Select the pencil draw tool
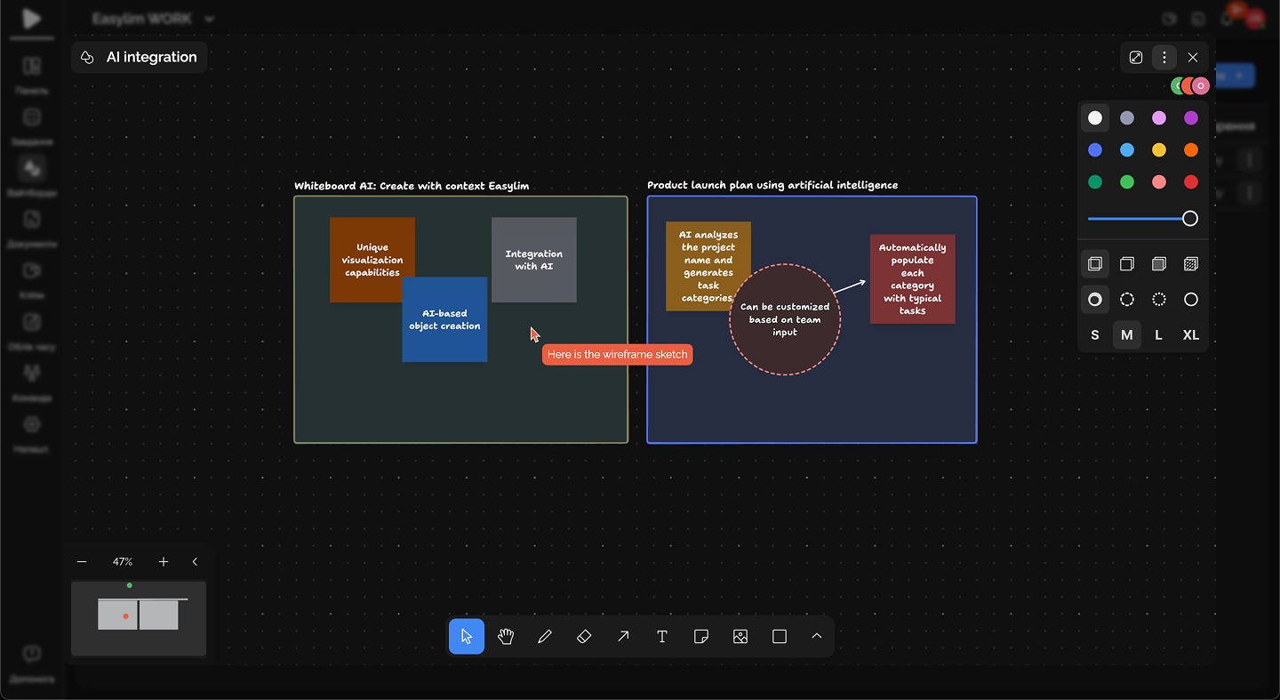The width and height of the screenshot is (1280, 700). click(x=545, y=636)
